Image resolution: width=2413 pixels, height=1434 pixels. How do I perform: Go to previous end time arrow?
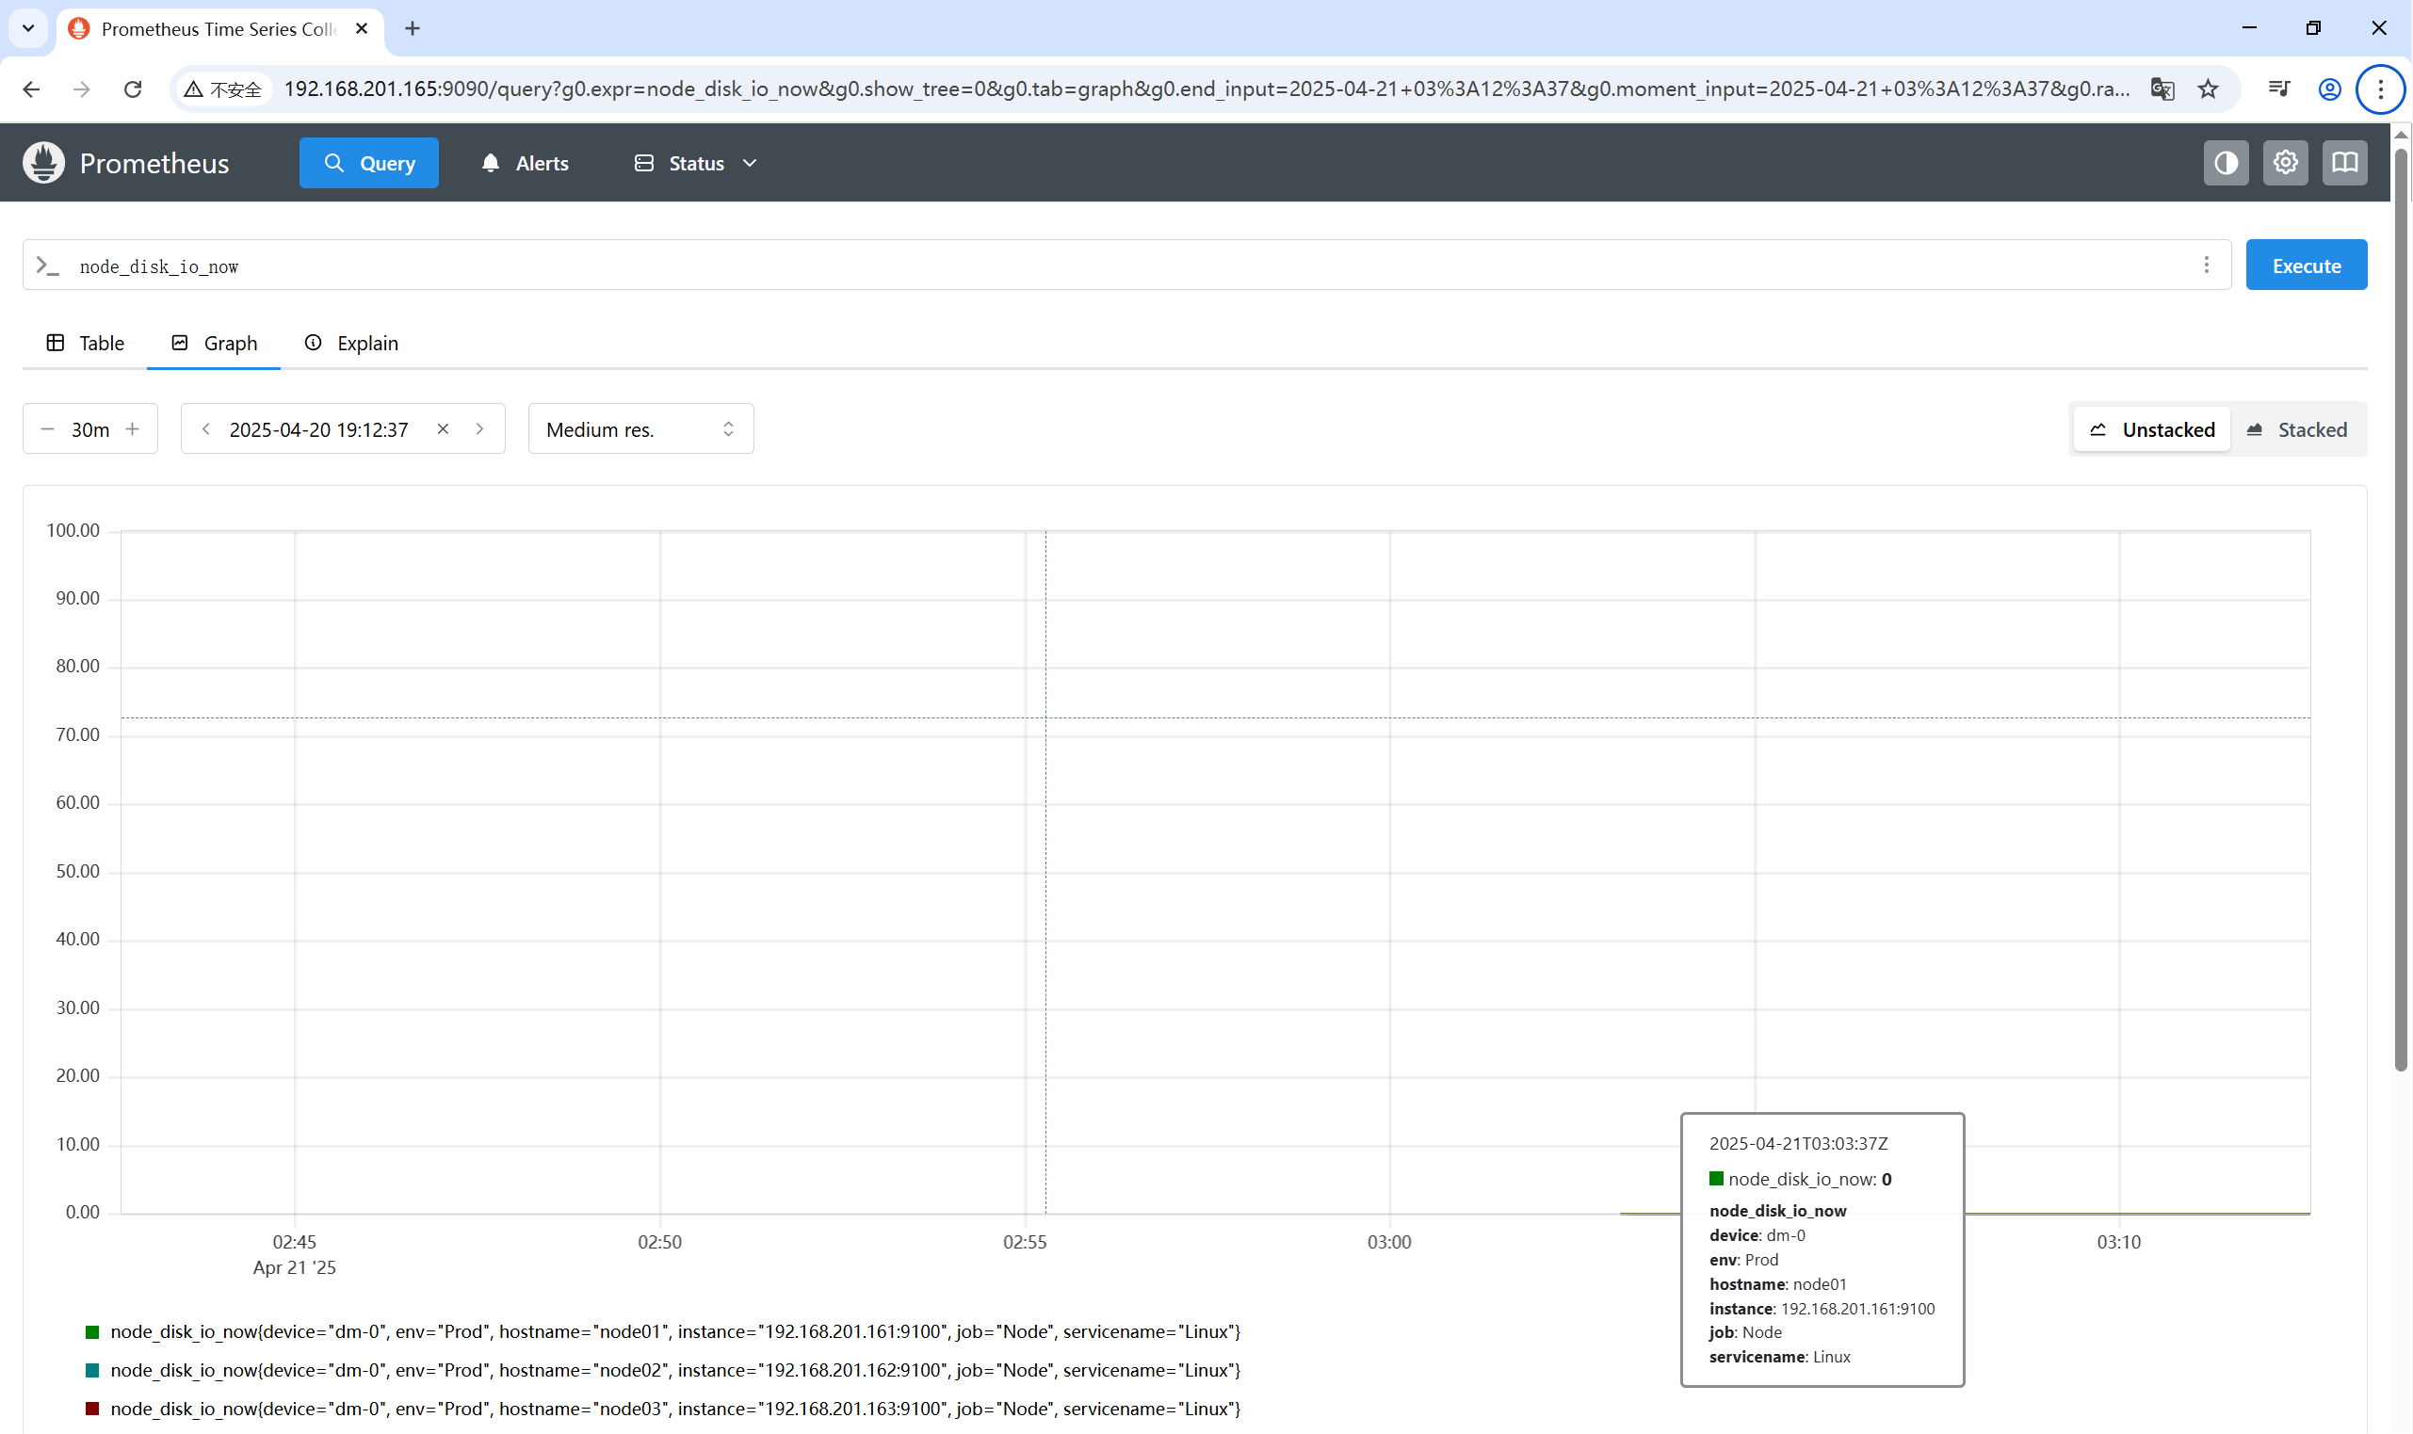click(x=206, y=429)
